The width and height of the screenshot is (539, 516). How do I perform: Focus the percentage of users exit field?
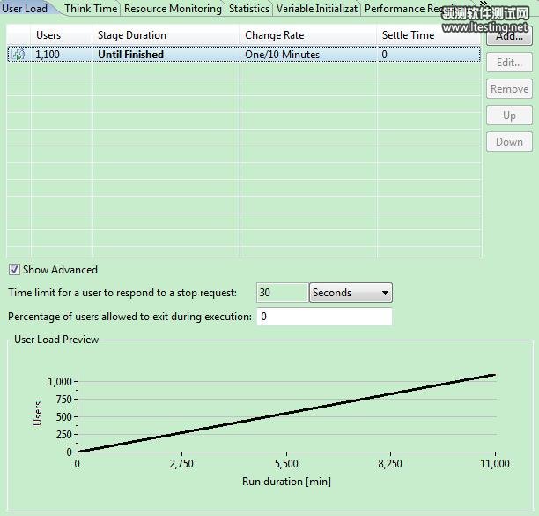point(324,317)
